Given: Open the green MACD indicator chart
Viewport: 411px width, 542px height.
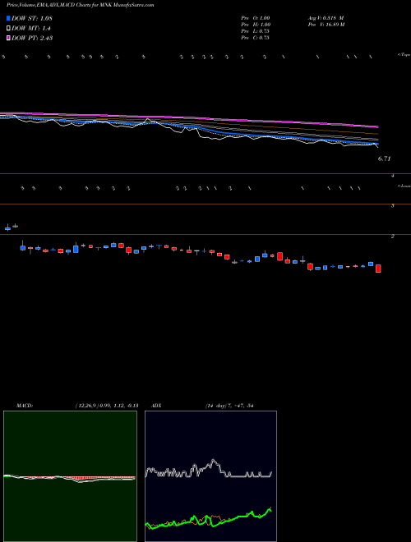Looking at the screenshot, I should [x=70, y=476].
